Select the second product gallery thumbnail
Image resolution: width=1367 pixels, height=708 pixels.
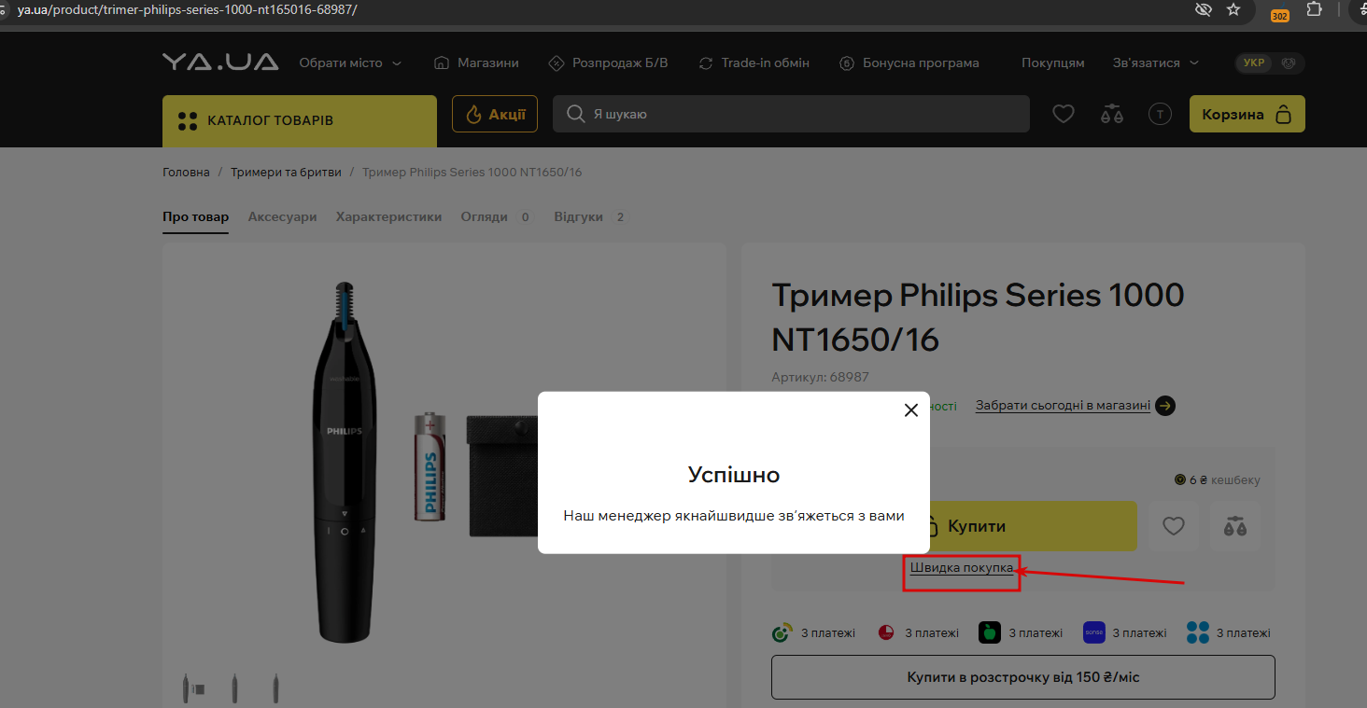[234, 688]
